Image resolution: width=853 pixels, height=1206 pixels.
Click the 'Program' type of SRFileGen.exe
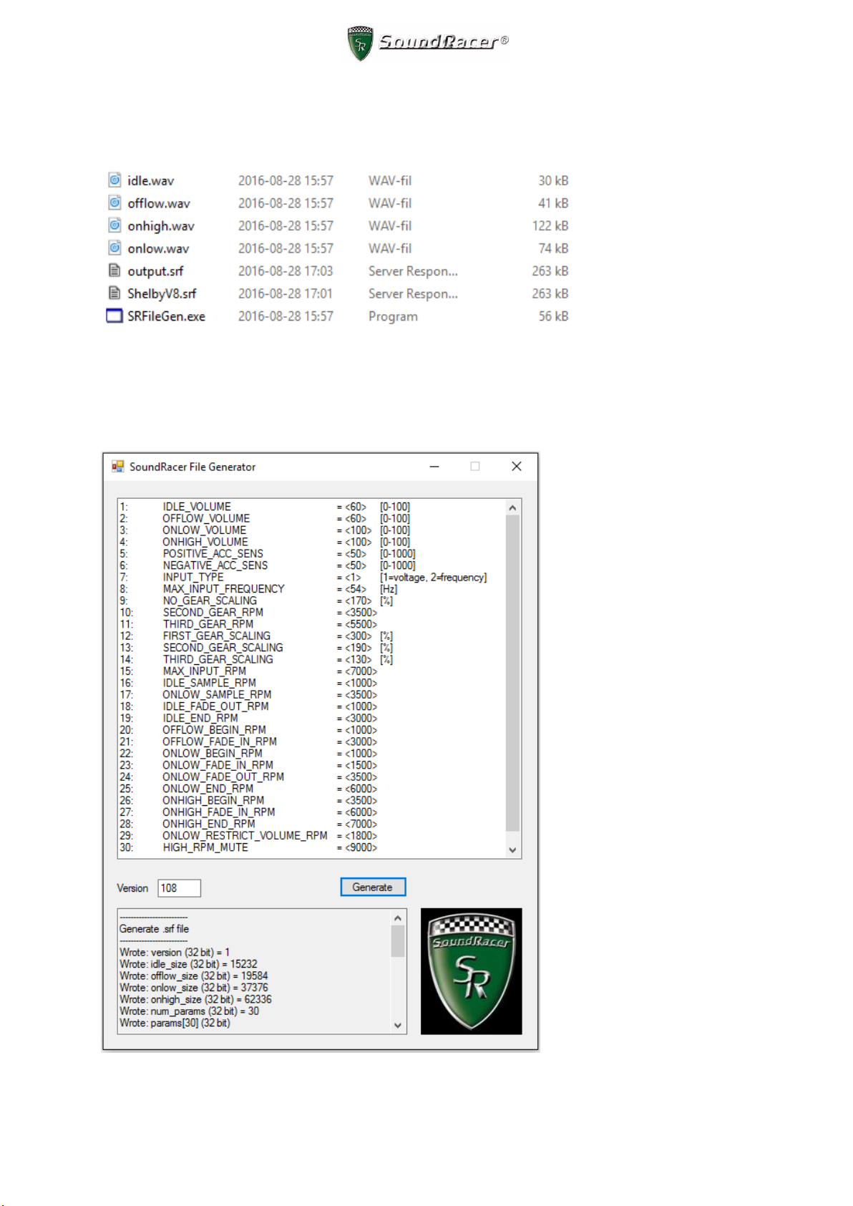tap(393, 316)
